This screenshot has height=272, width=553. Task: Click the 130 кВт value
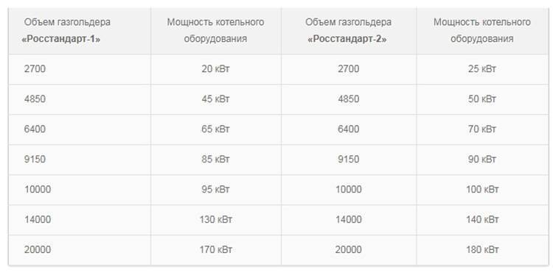216,220
